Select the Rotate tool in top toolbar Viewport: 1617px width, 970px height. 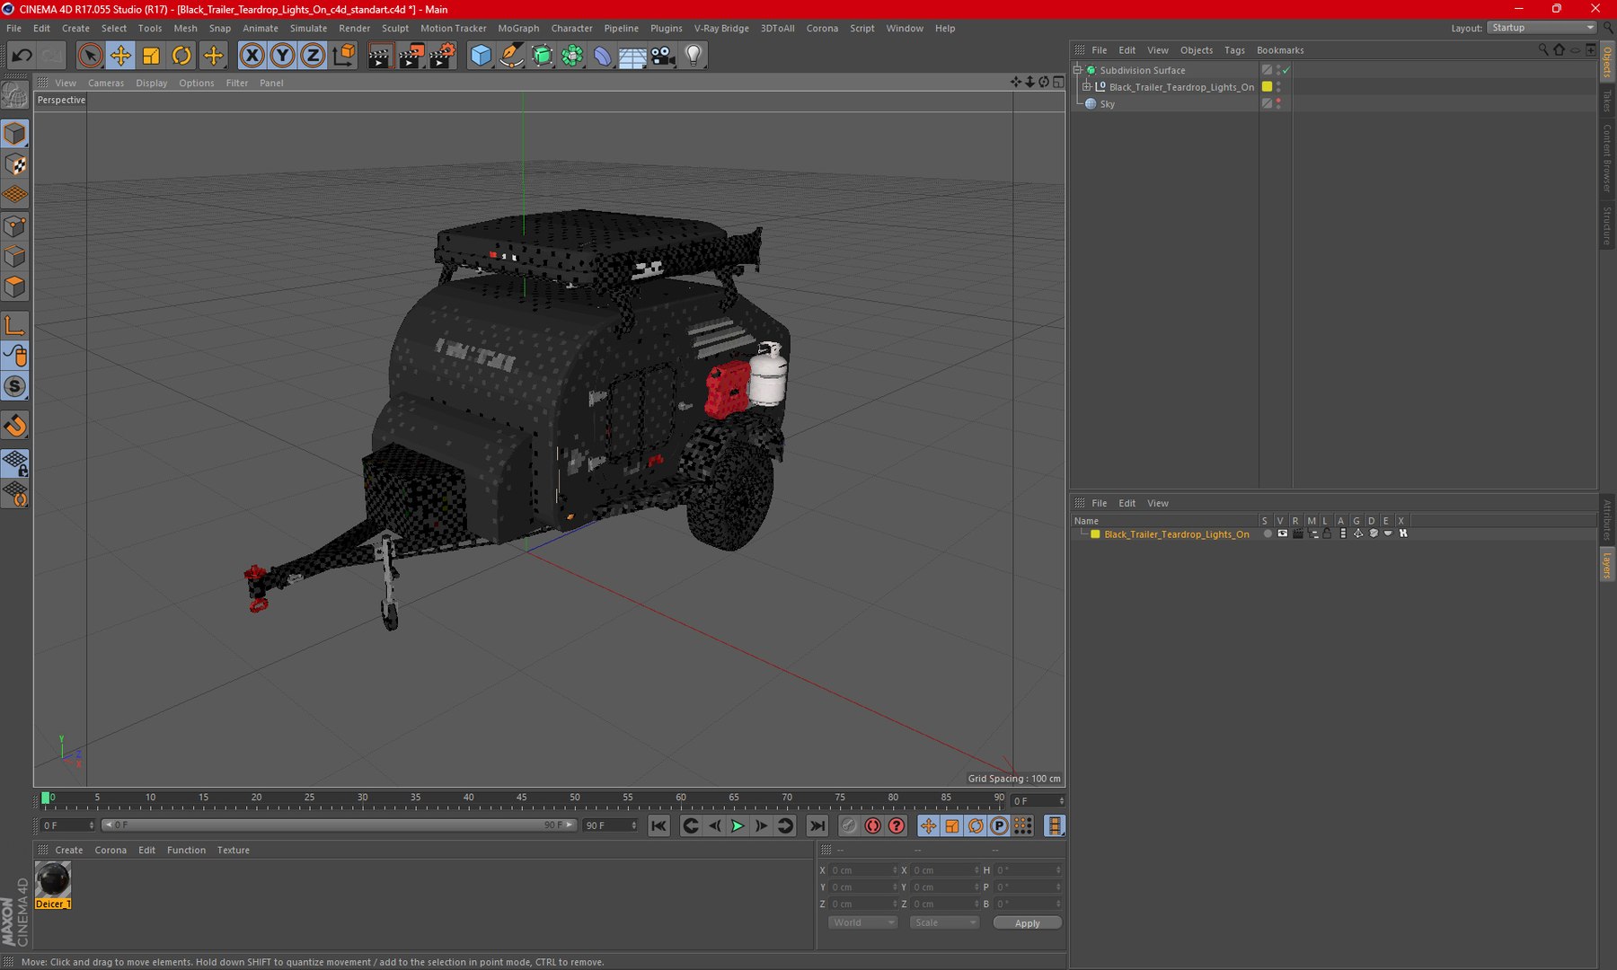click(181, 56)
